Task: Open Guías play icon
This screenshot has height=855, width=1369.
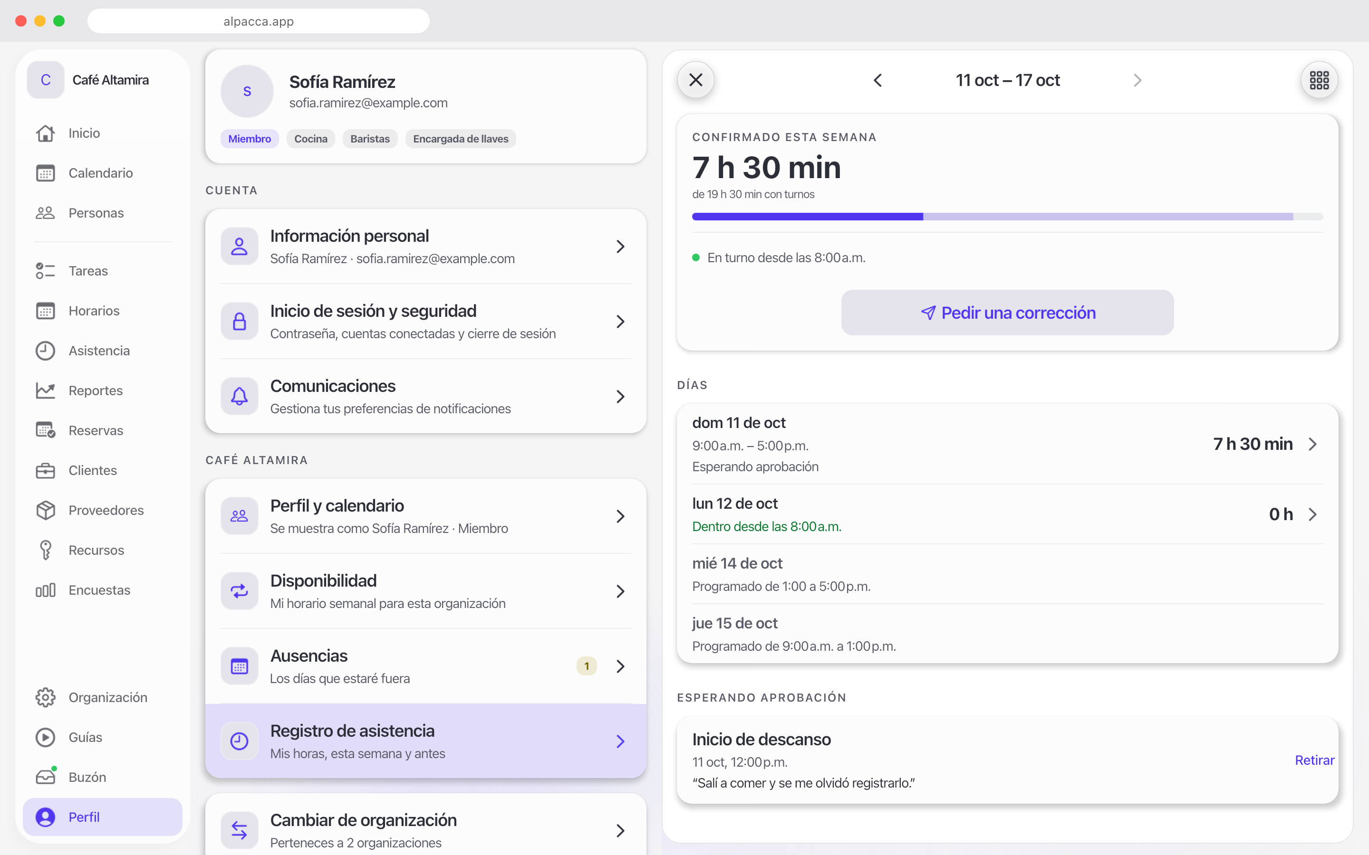Action: point(102,737)
